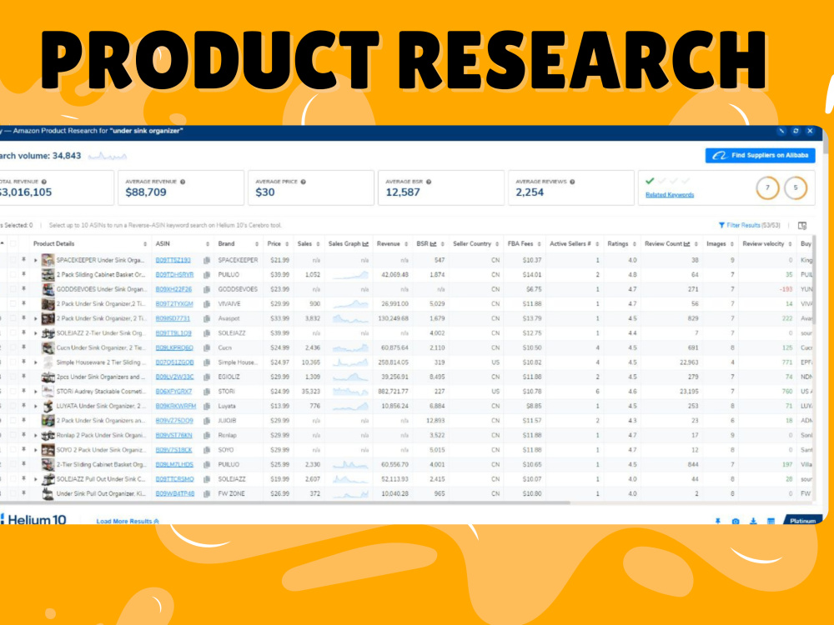Pin the SPACEKEEPER Under Sink product row
Image resolution: width=834 pixels, height=625 pixels.
coord(24,260)
